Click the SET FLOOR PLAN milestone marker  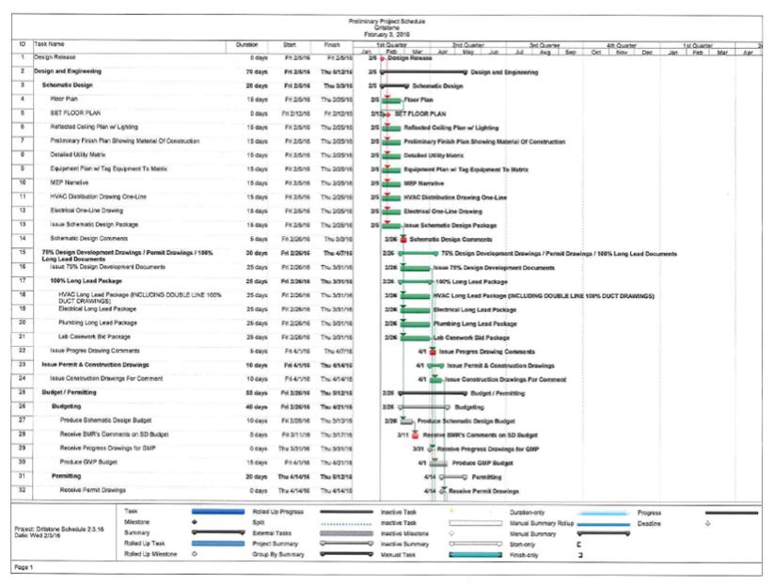pos(387,112)
